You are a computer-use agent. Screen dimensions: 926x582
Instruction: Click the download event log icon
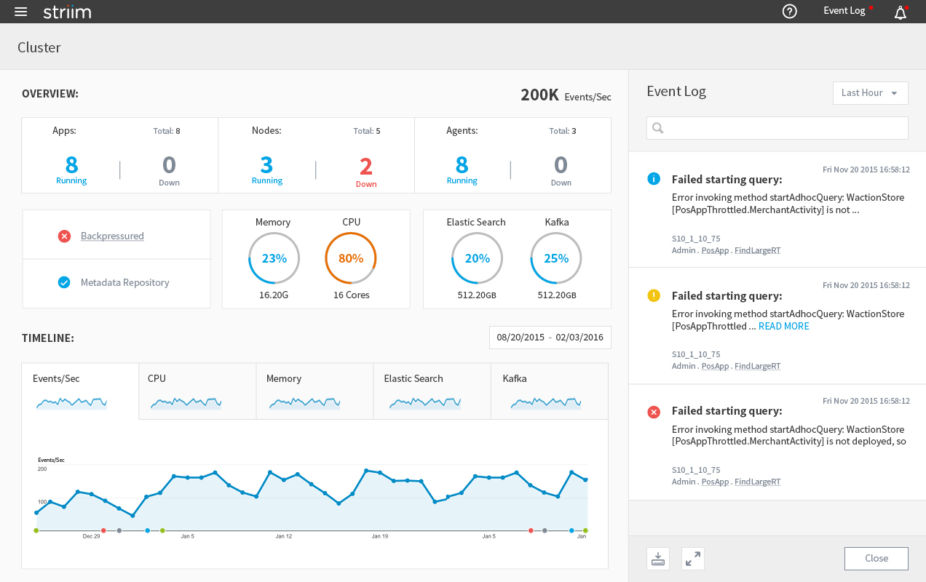click(657, 558)
